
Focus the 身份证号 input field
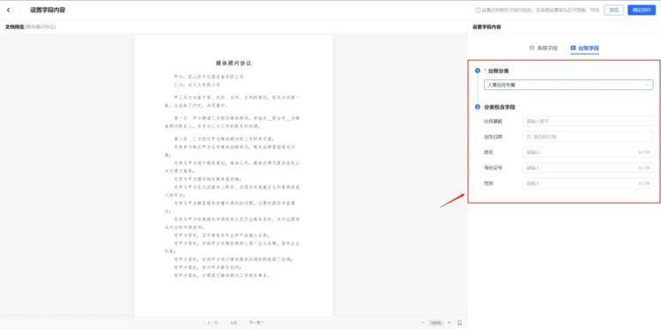click(588, 168)
